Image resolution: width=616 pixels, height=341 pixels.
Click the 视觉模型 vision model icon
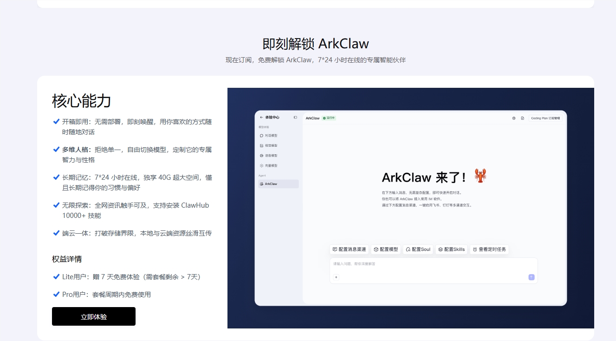(262, 145)
